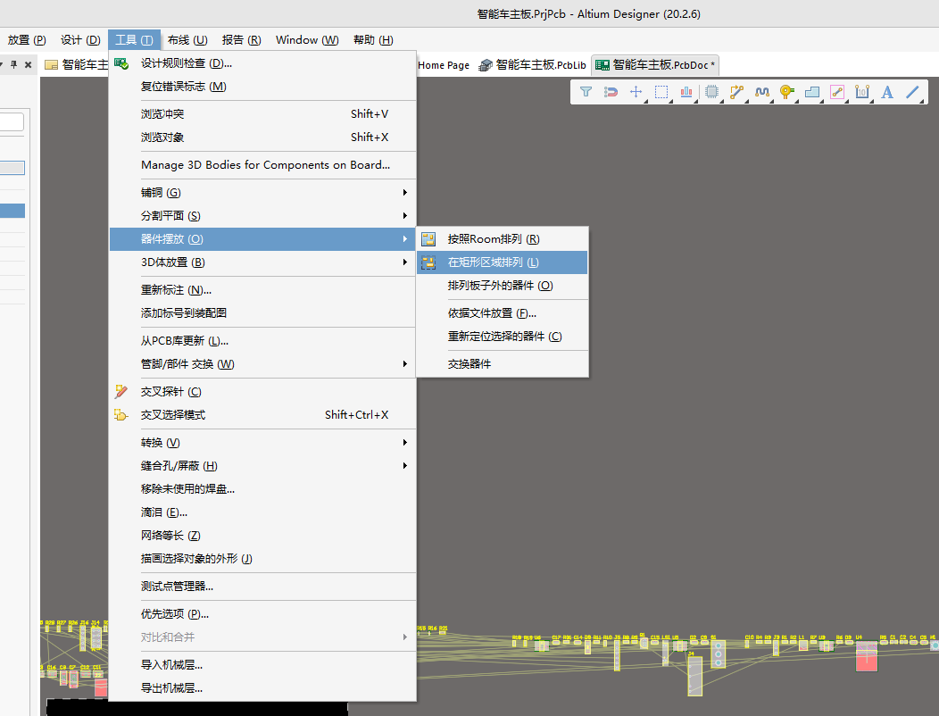This screenshot has height=716, width=939.
Task: Select the place line tool
Action: [912, 92]
